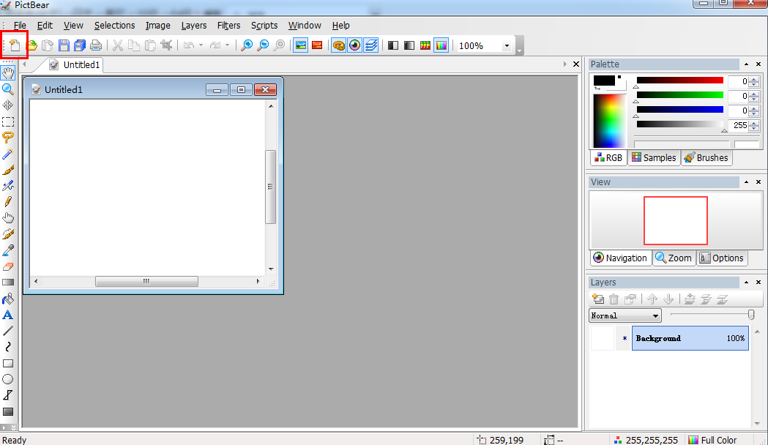Click the navigation preview thumbnail
This screenshot has width=768, height=445.
coord(676,221)
